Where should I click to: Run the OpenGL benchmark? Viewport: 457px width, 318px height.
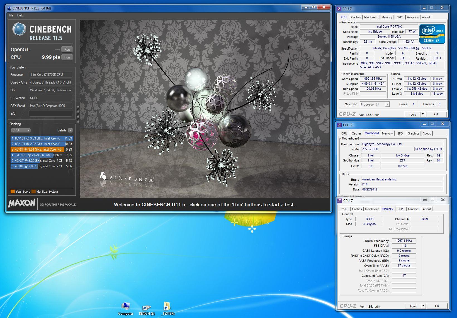tap(67, 49)
